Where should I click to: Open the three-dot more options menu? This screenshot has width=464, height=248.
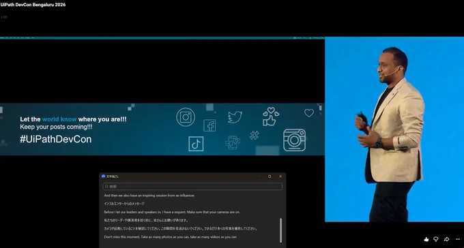point(458,239)
